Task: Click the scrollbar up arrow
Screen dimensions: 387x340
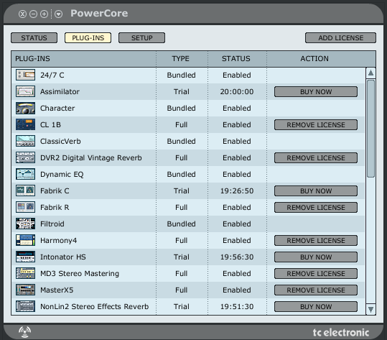Action: [x=370, y=73]
